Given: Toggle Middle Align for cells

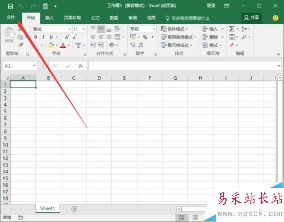Looking at the screenshot, I should 101,29.
